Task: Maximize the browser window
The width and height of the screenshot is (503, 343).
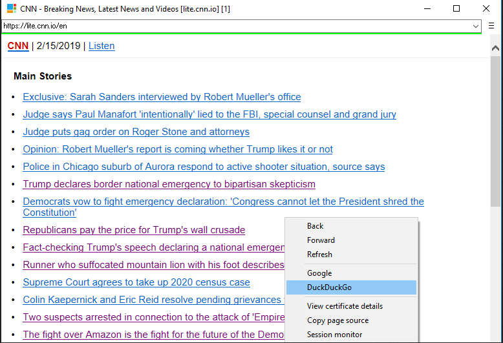Action: pos(456,8)
